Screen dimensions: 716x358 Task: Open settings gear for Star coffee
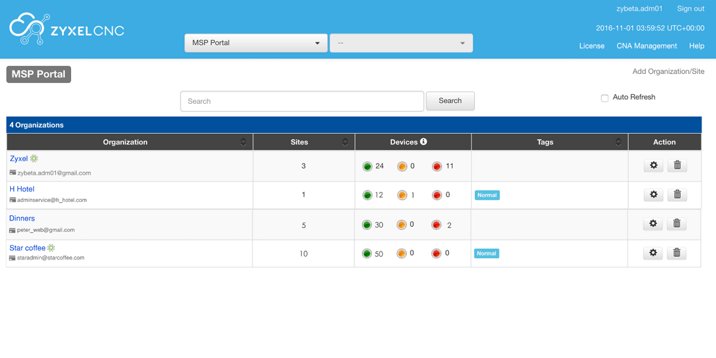coord(653,252)
